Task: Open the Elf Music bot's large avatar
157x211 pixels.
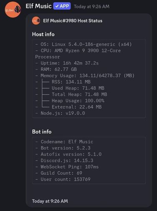Action: point(13,10)
